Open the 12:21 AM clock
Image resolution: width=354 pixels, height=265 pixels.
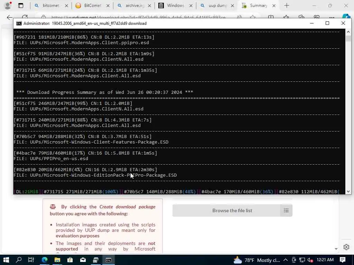[325, 260]
